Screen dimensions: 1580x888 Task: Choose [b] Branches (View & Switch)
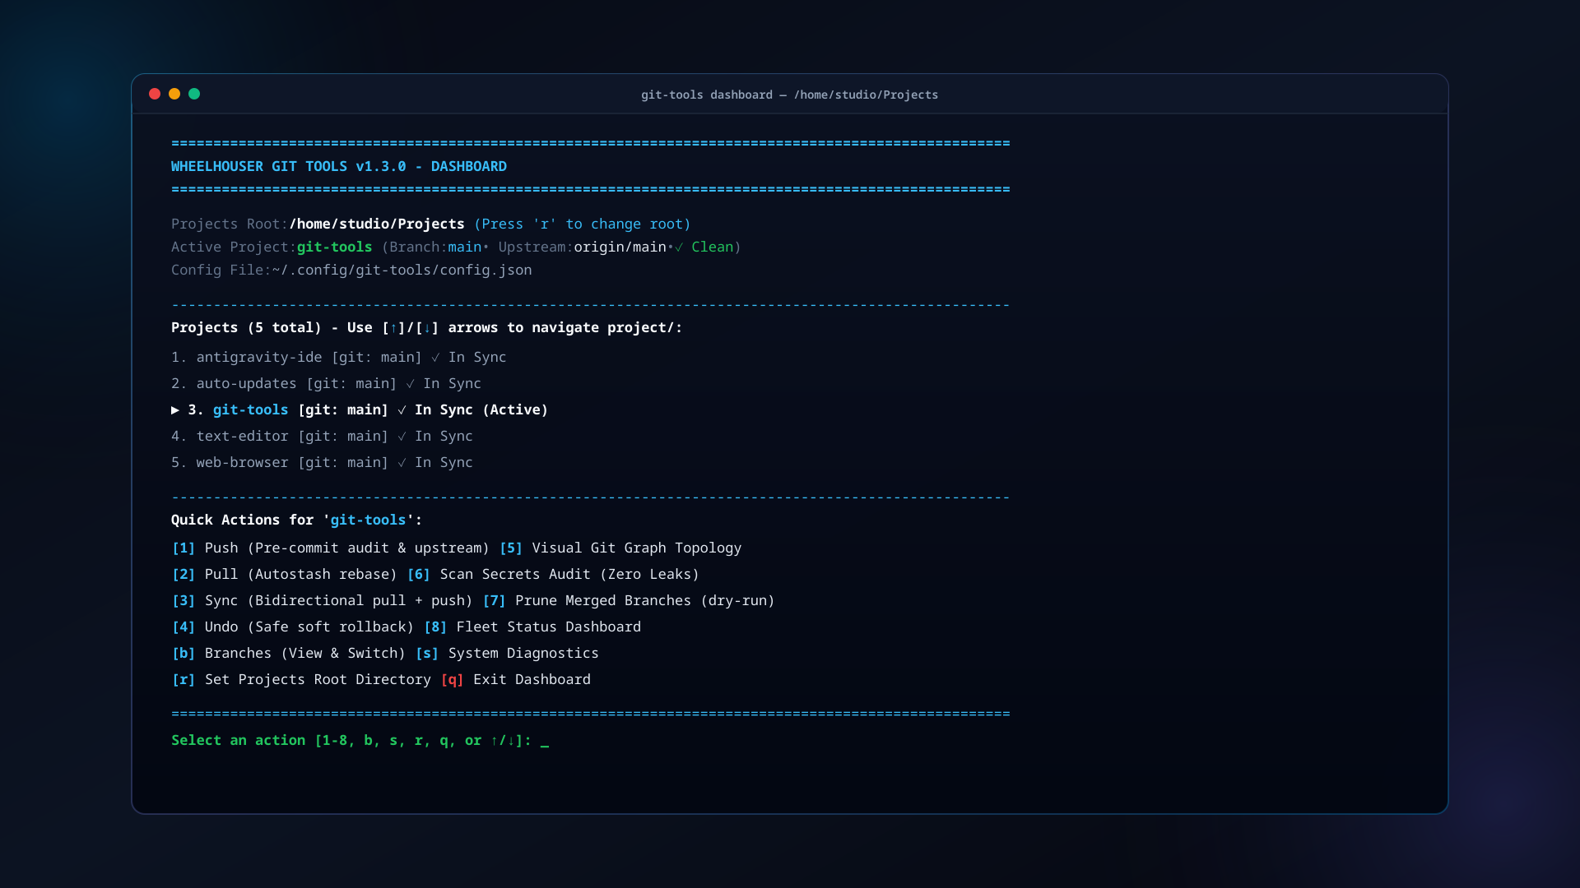(289, 653)
